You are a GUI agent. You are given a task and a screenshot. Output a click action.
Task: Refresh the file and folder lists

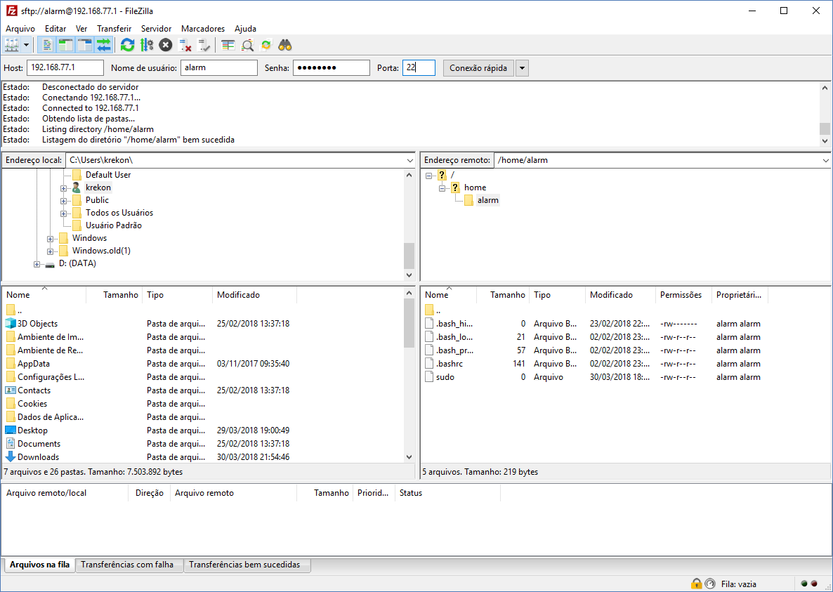(128, 45)
